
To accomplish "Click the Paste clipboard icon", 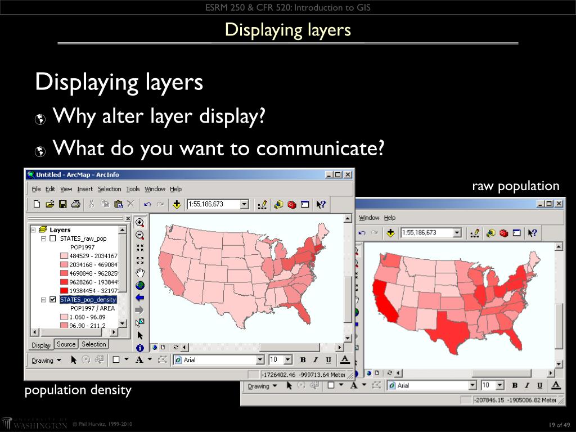I will [118, 204].
